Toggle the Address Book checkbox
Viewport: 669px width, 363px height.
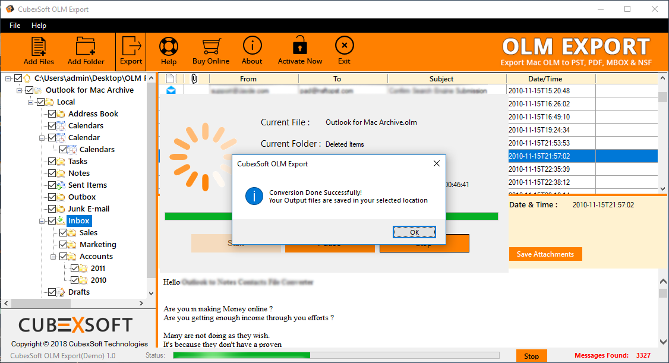52,114
